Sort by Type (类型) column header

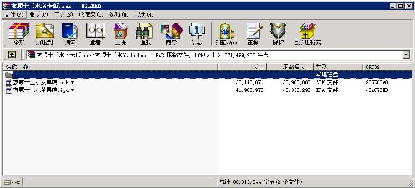point(338,67)
